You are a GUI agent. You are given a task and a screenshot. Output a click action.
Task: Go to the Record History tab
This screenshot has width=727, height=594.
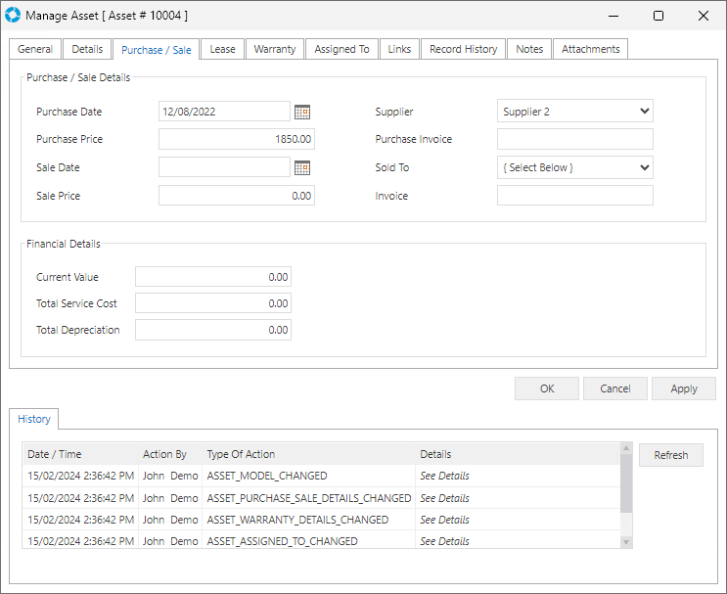[x=463, y=49]
